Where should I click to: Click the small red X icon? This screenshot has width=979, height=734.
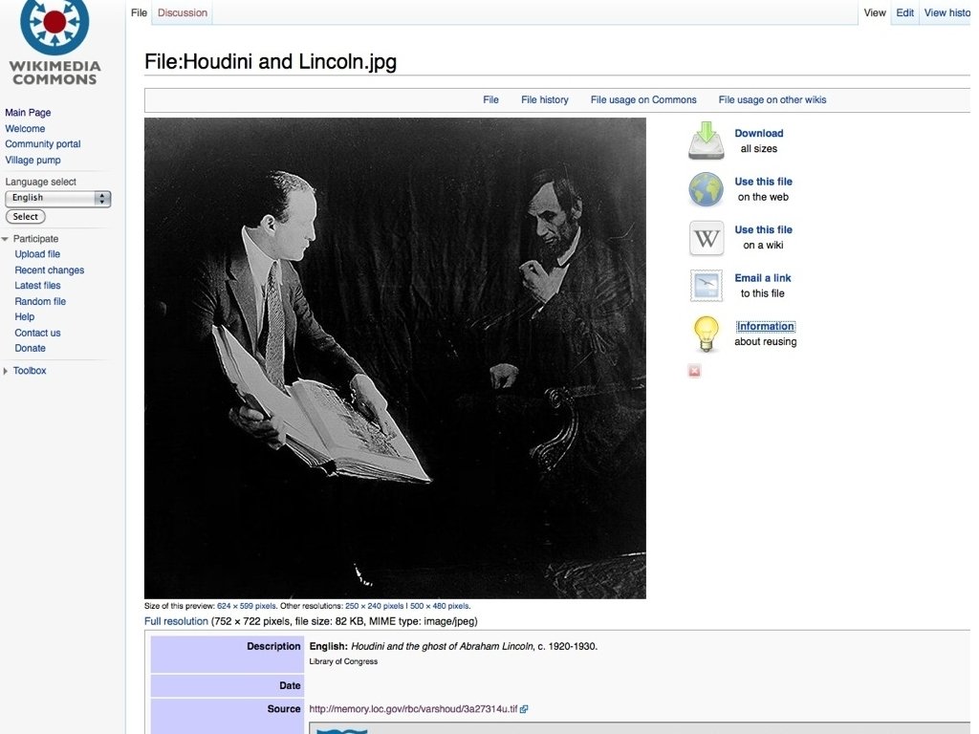pos(694,372)
